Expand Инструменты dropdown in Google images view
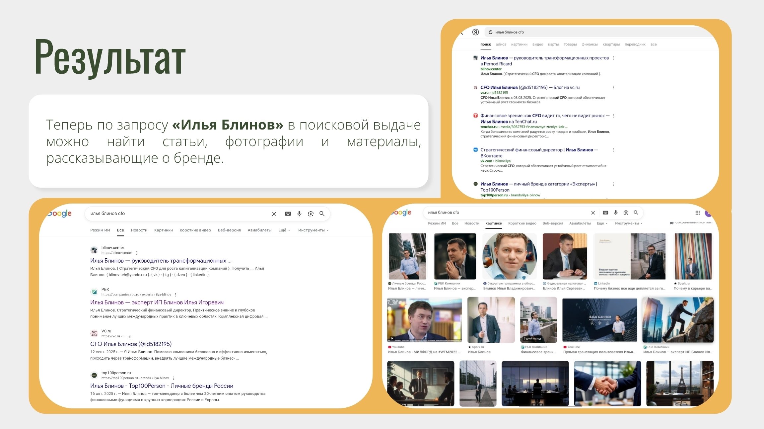This screenshot has height=429, width=764. [x=629, y=223]
